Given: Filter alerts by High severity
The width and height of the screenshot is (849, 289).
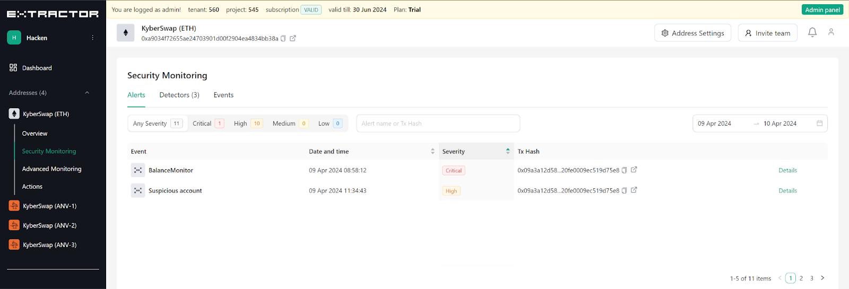Looking at the screenshot, I should click(248, 124).
